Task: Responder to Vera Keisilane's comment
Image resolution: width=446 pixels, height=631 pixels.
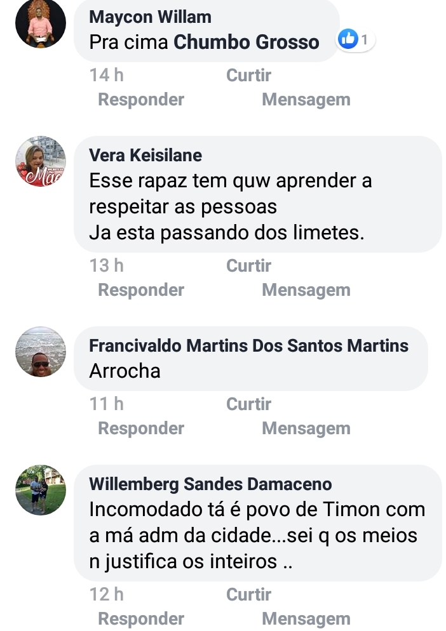Action: (x=141, y=290)
